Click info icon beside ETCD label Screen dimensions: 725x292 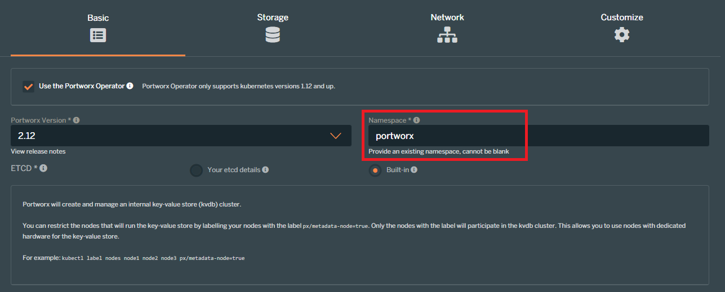pyautogui.click(x=43, y=168)
